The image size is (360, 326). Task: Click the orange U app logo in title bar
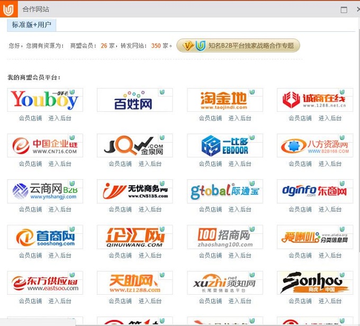(x=8, y=10)
